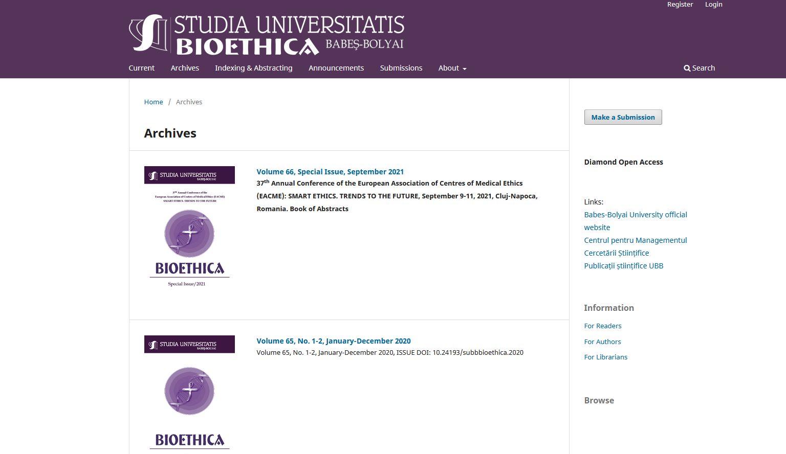Viewport: 786px width, 454px height.
Task: Go to Home via breadcrumb
Action: pyautogui.click(x=154, y=102)
